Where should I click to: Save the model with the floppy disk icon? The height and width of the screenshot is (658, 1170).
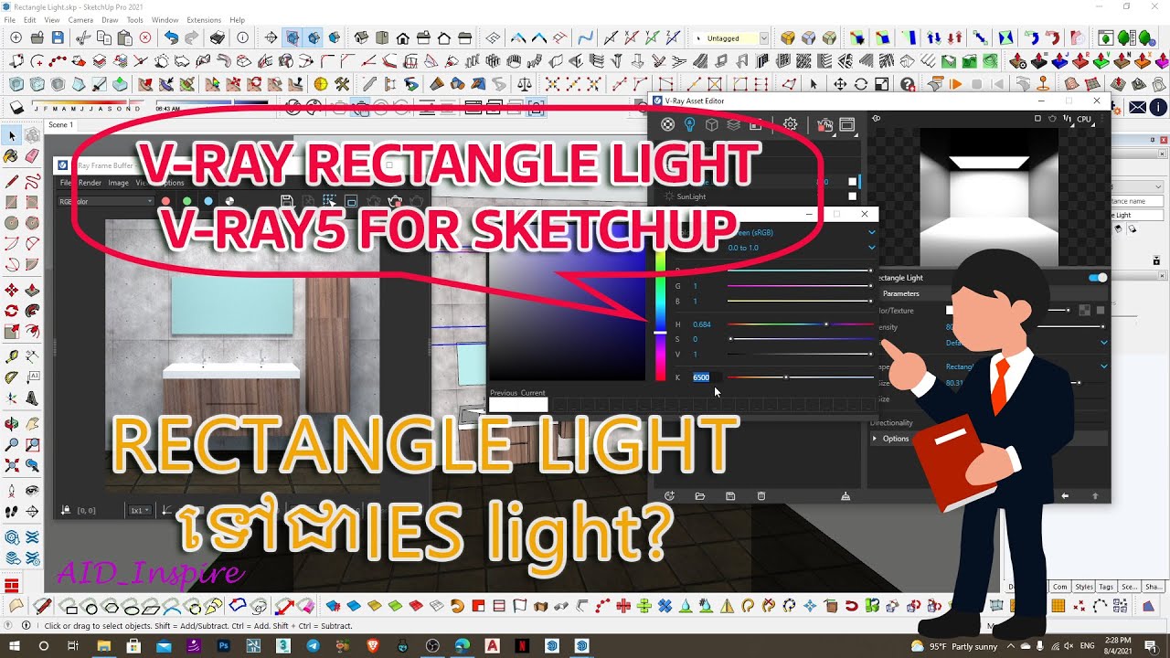click(58, 38)
